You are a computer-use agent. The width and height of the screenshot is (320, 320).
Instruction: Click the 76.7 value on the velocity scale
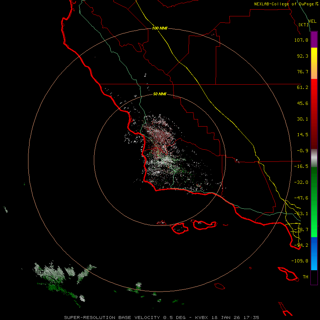303,71
